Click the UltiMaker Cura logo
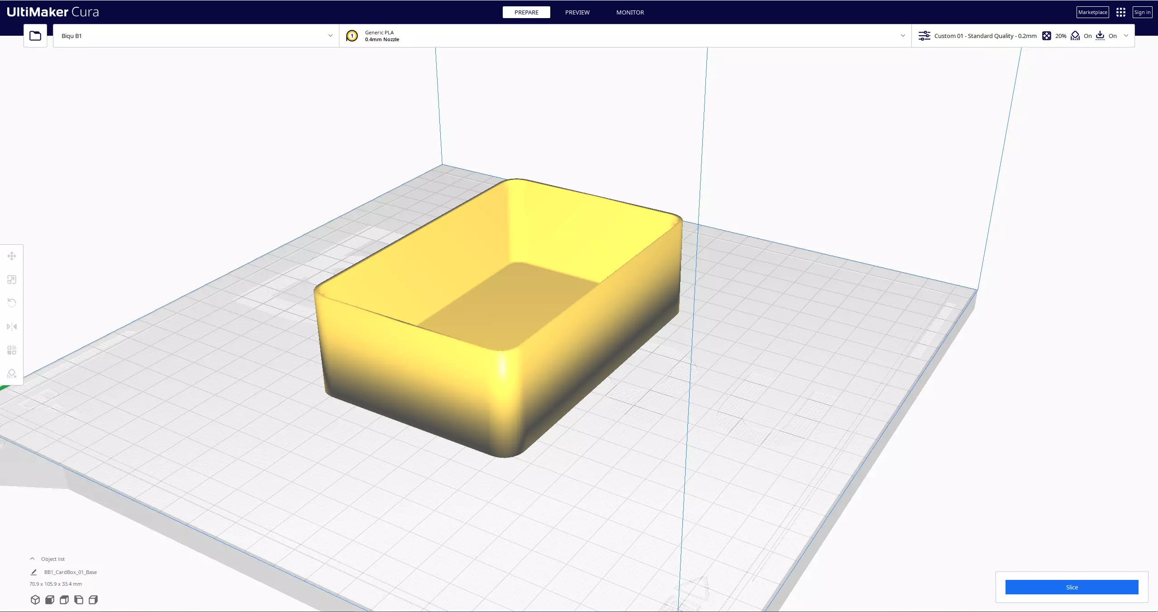Image resolution: width=1158 pixels, height=612 pixels. click(x=52, y=12)
